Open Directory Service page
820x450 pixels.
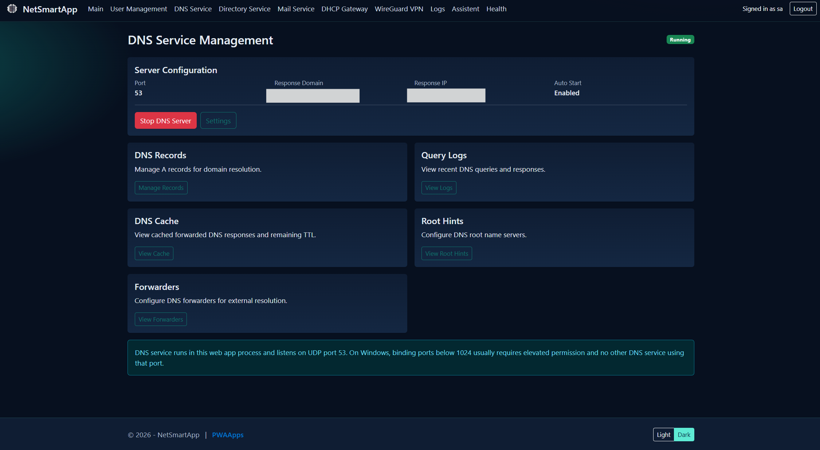click(244, 9)
